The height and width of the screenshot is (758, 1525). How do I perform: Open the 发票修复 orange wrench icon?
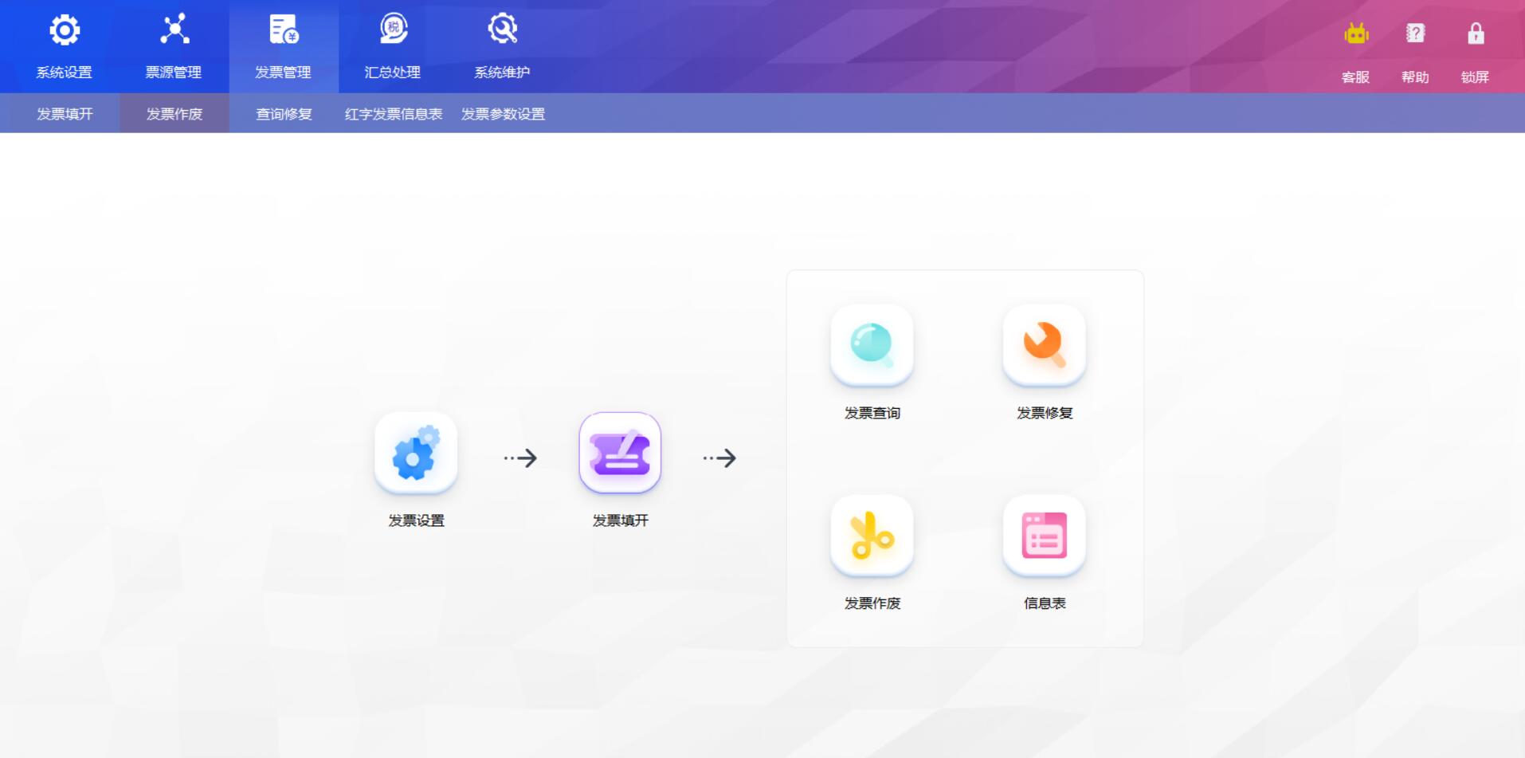(1045, 345)
